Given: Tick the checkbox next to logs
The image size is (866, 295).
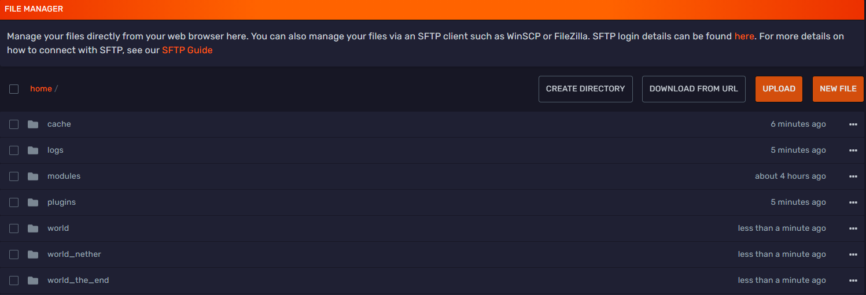Looking at the screenshot, I should [14, 150].
